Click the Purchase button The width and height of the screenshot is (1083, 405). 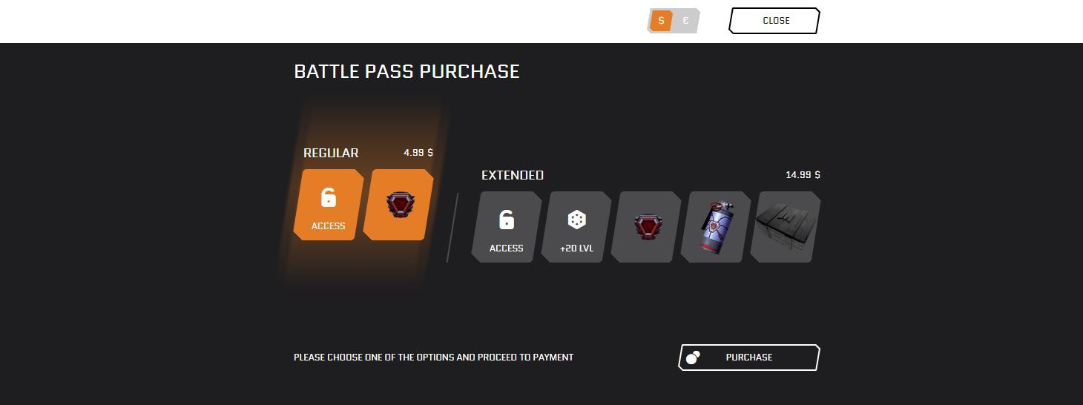click(x=749, y=358)
